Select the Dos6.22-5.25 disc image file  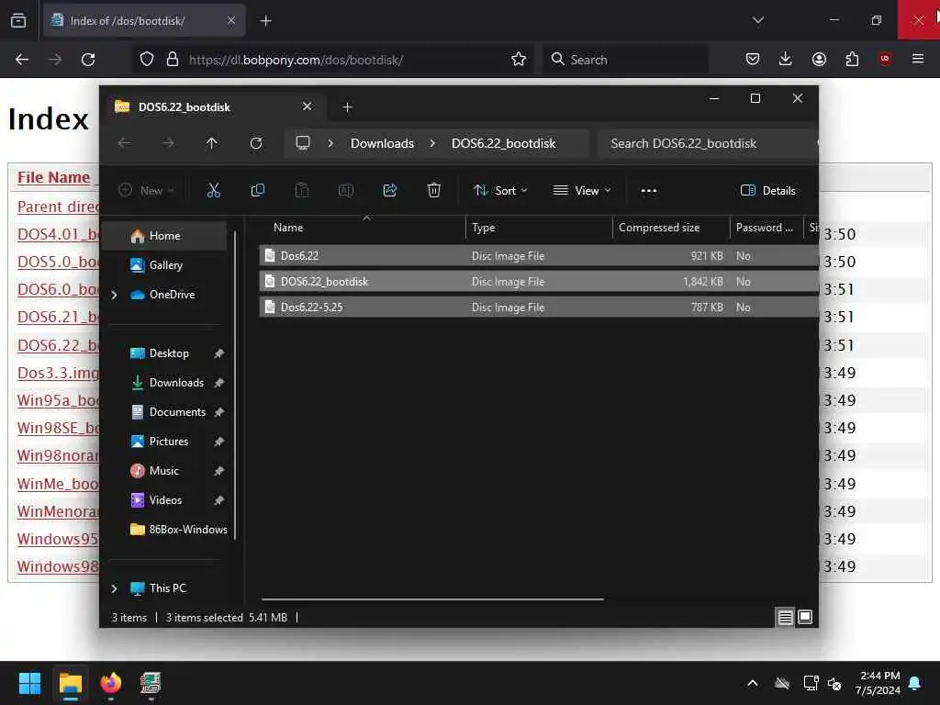(x=538, y=308)
